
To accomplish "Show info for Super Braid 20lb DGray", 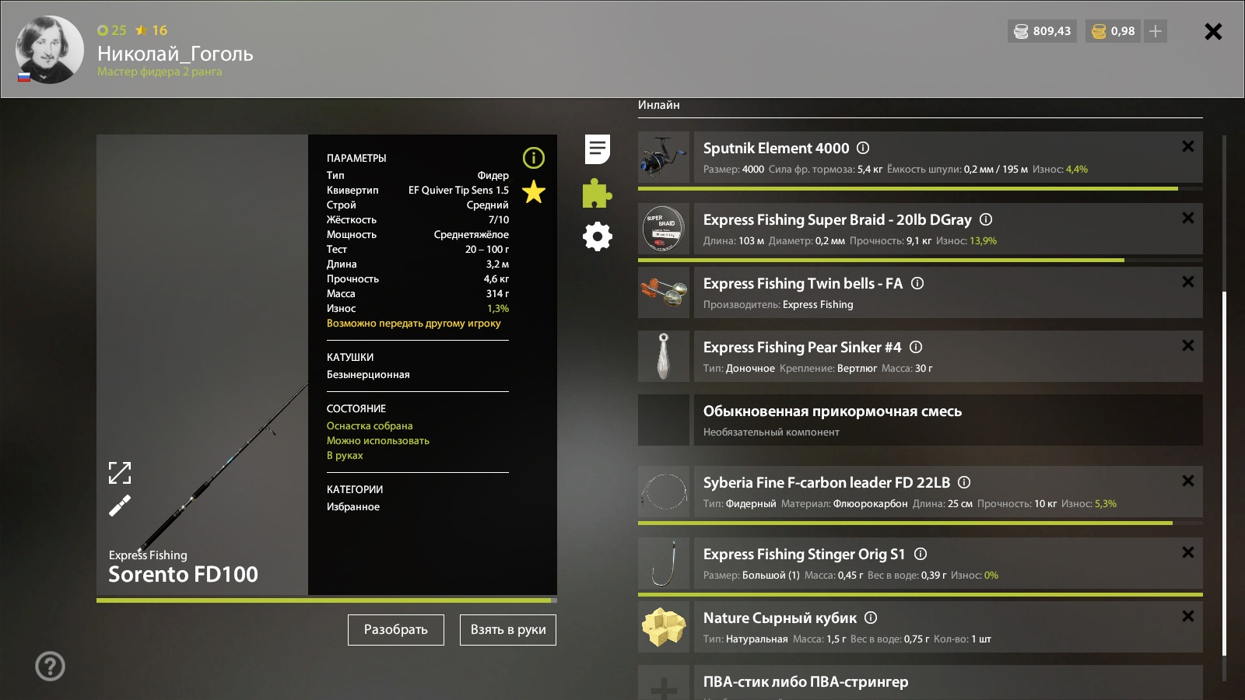I will 986,219.
